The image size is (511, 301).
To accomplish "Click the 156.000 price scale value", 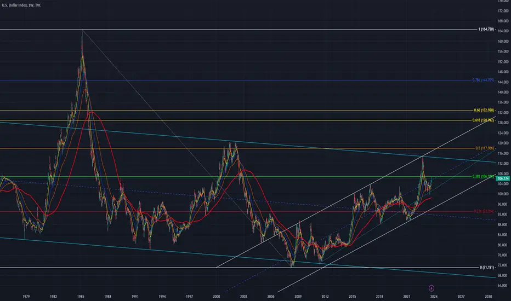I will click(x=503, y=51).
